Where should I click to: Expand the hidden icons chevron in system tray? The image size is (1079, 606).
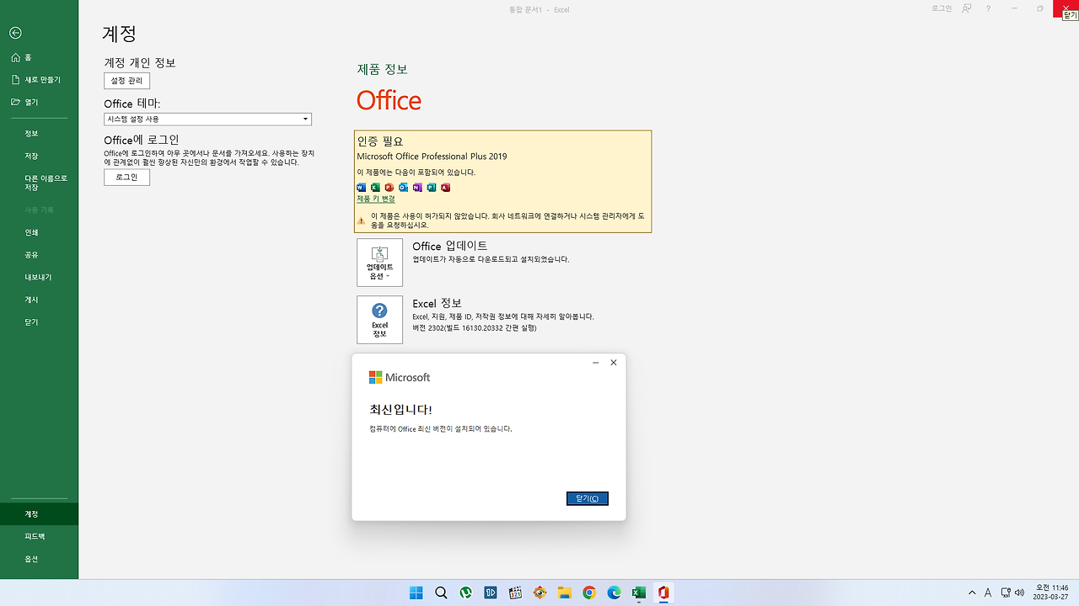click(x=974, y=593)
